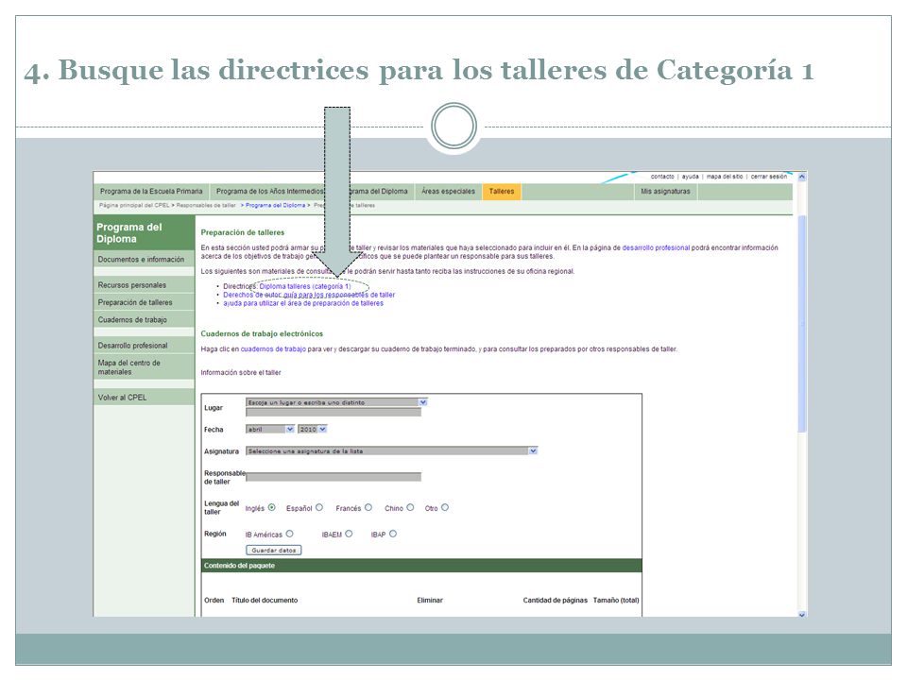Open Programa de la Escuela Primaria tab
The height and width of the screenshot is (680, 907).
pos(151,192)
